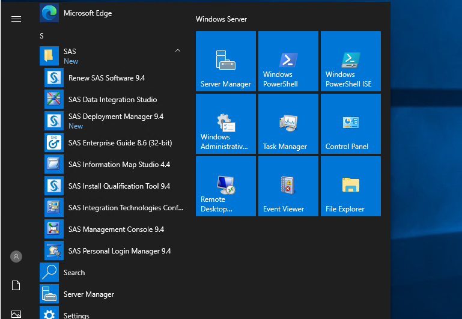Expand the Start menu hamburger button
The width and height of the screenshot is (462, 319).
(16, 19)
